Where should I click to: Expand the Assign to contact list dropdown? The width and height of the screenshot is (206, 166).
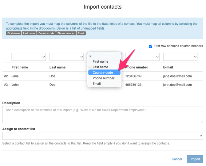coord(102,136)
